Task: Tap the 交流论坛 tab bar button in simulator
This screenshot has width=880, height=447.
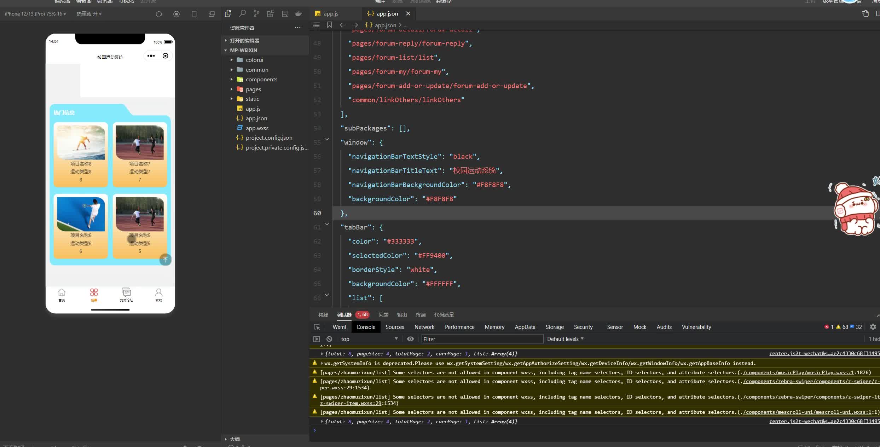Action: tap(126, 295)
